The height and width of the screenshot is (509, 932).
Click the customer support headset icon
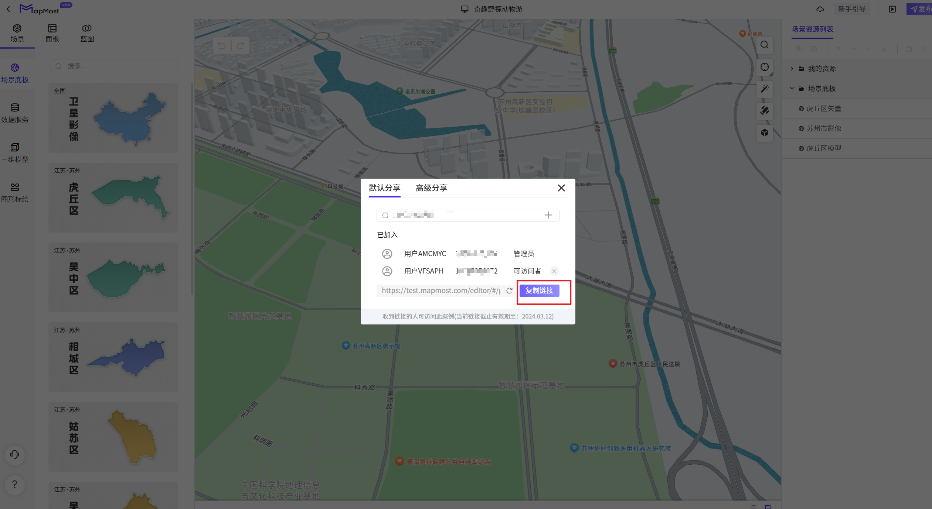pos(15,454)
